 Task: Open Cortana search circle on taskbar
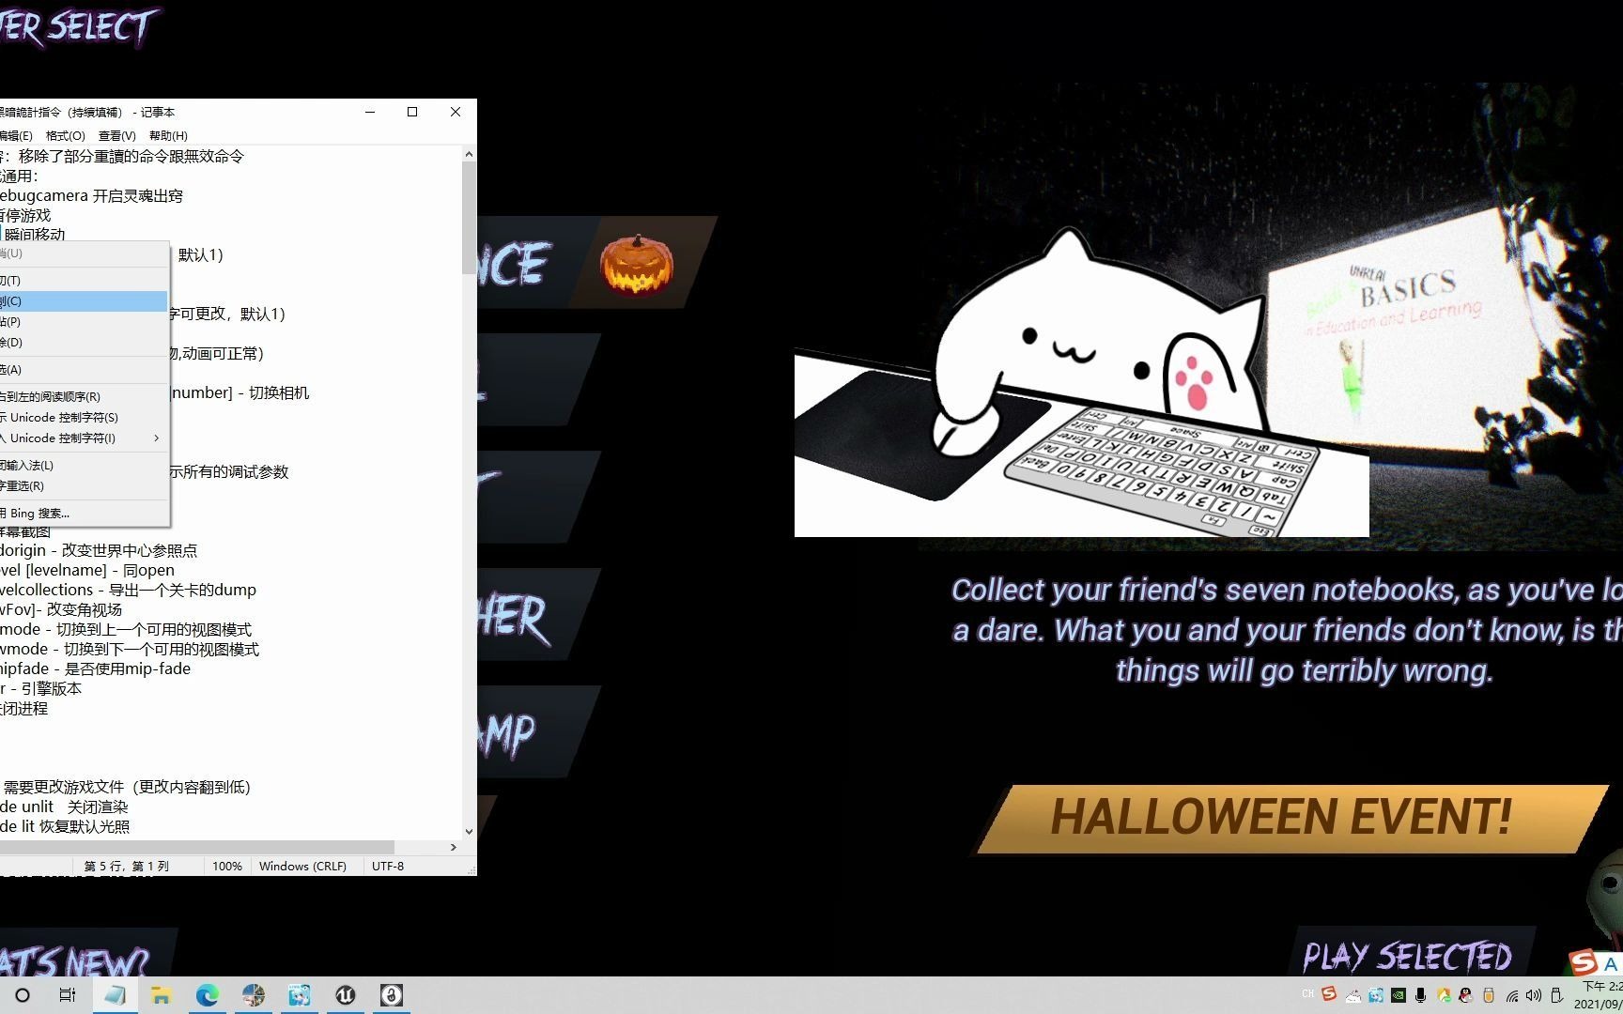(23, 995)
